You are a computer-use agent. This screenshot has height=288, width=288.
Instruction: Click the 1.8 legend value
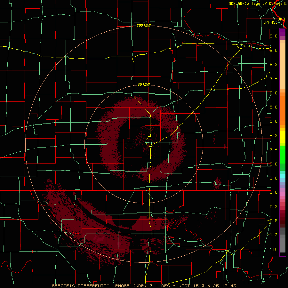coord(274,178)
